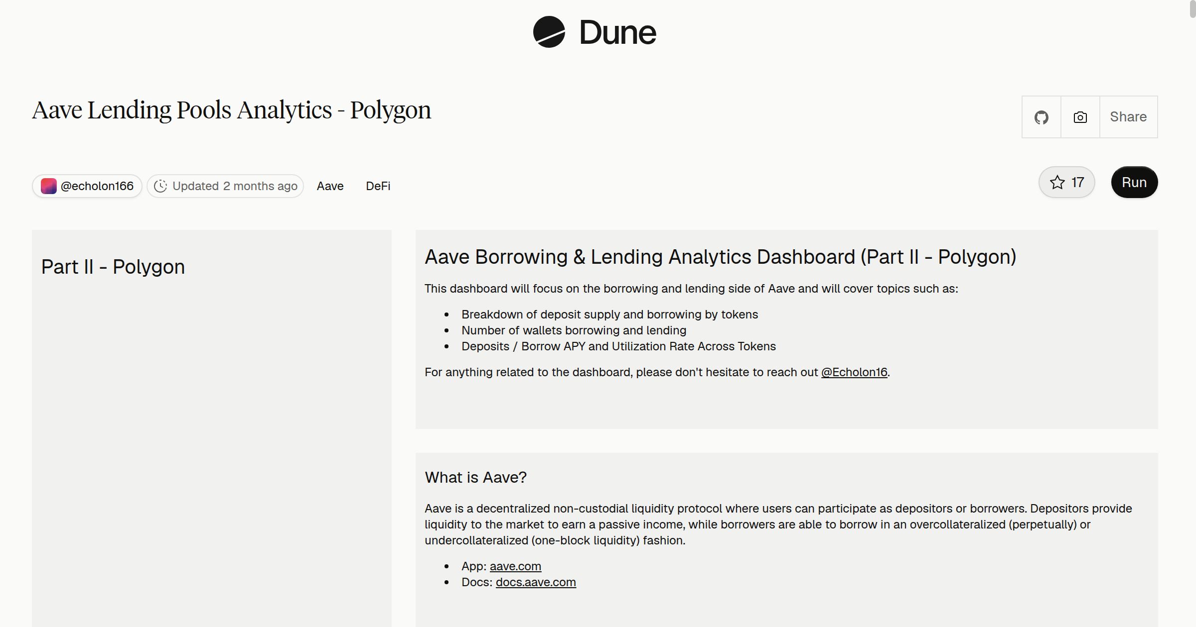Open the GitHub icon button
This screenshot has height=627, width=1196.
click(1041, 117)
